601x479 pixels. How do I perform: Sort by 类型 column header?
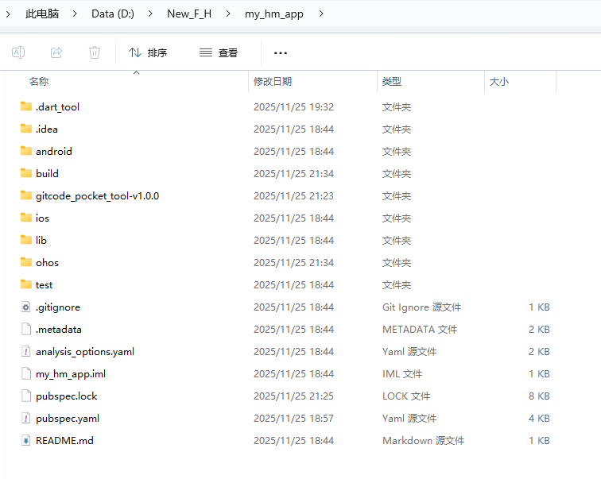(392, 82)
